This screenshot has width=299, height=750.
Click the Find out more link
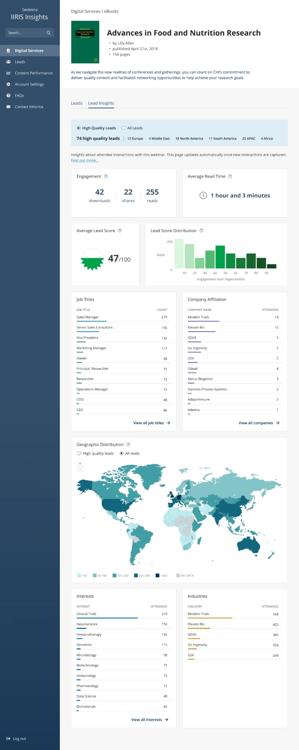coord(85,160)
